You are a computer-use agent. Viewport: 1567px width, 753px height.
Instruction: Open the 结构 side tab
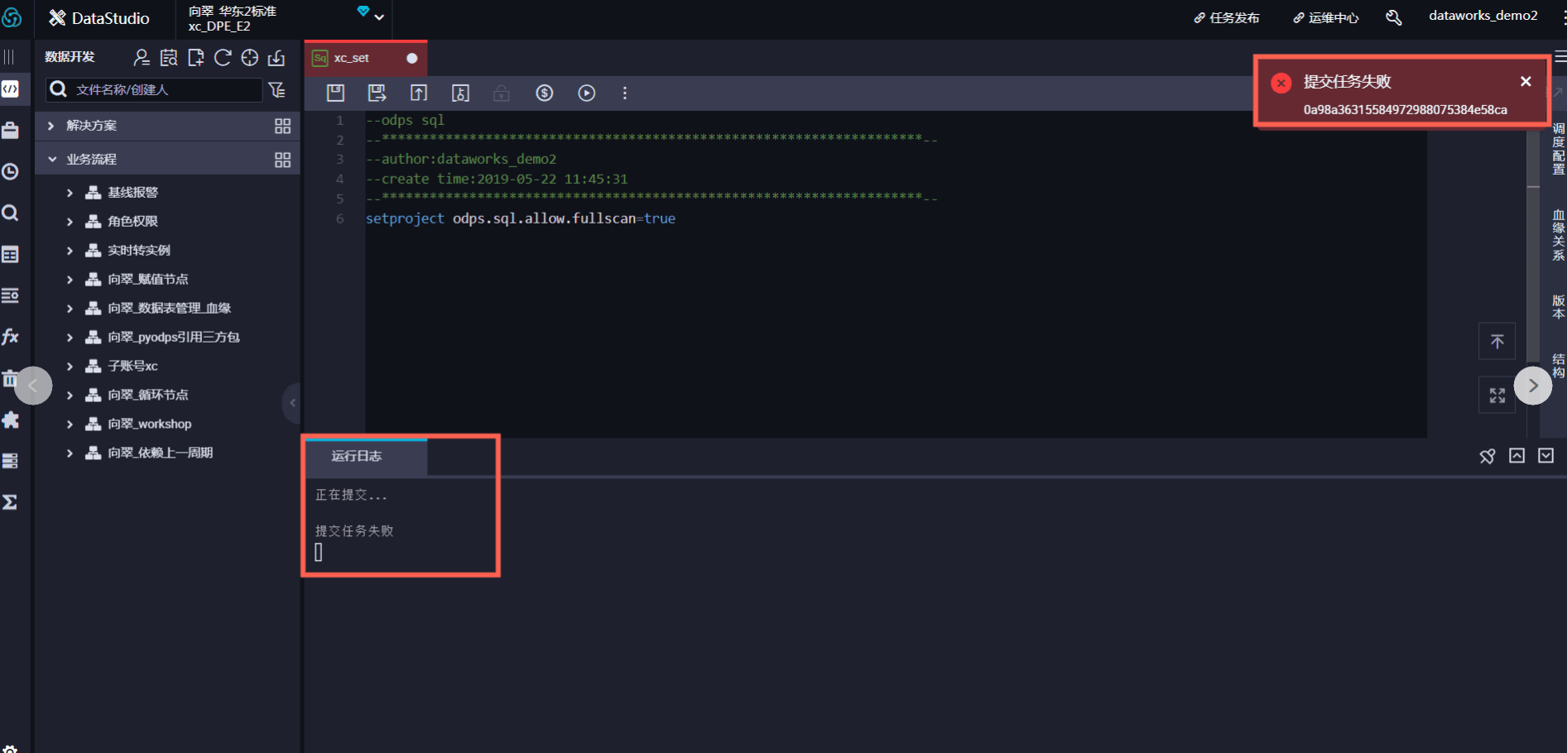(1558, 365)
